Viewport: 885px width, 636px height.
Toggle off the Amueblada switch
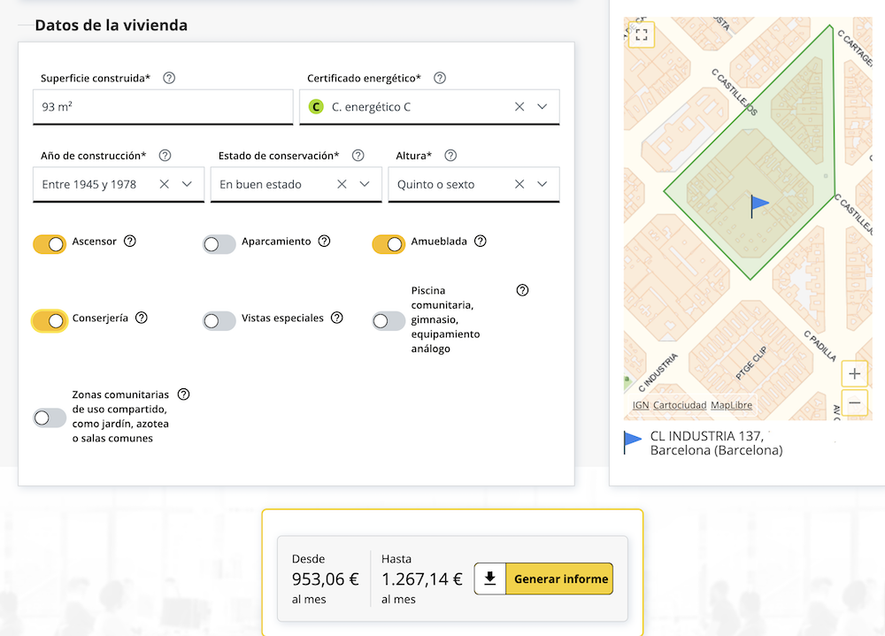coord(389,244)
